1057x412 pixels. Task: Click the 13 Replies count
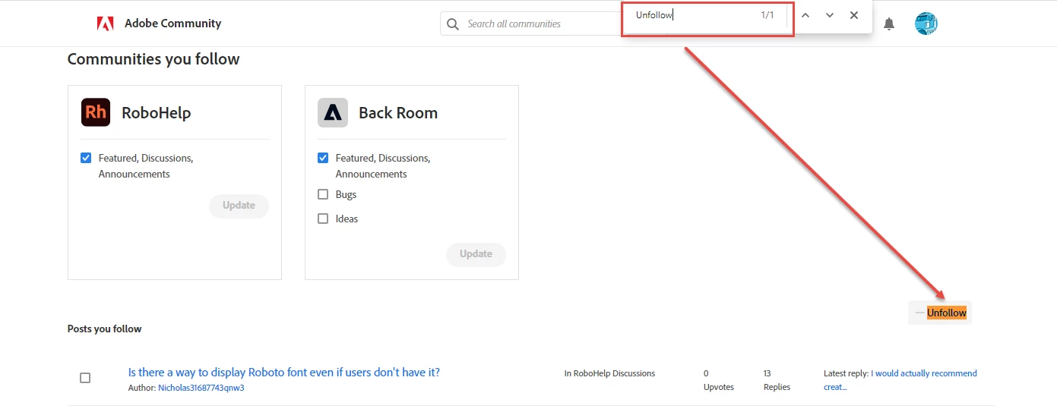(x=777, y=380)
